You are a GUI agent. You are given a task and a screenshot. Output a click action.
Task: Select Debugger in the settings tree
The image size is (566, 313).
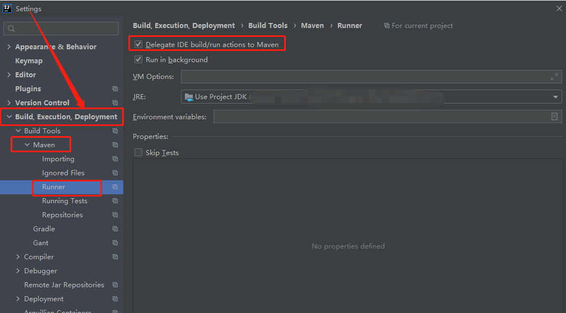coord(40,271)
